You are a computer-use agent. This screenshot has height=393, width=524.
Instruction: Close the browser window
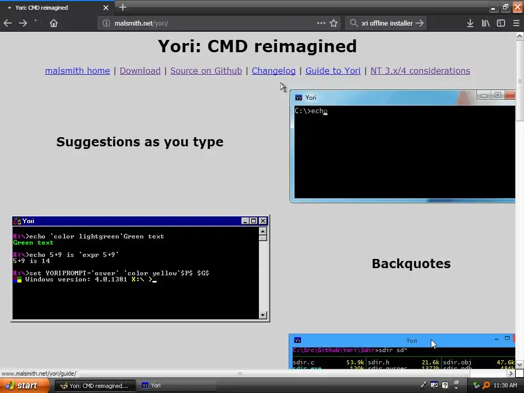click(517, 7)
